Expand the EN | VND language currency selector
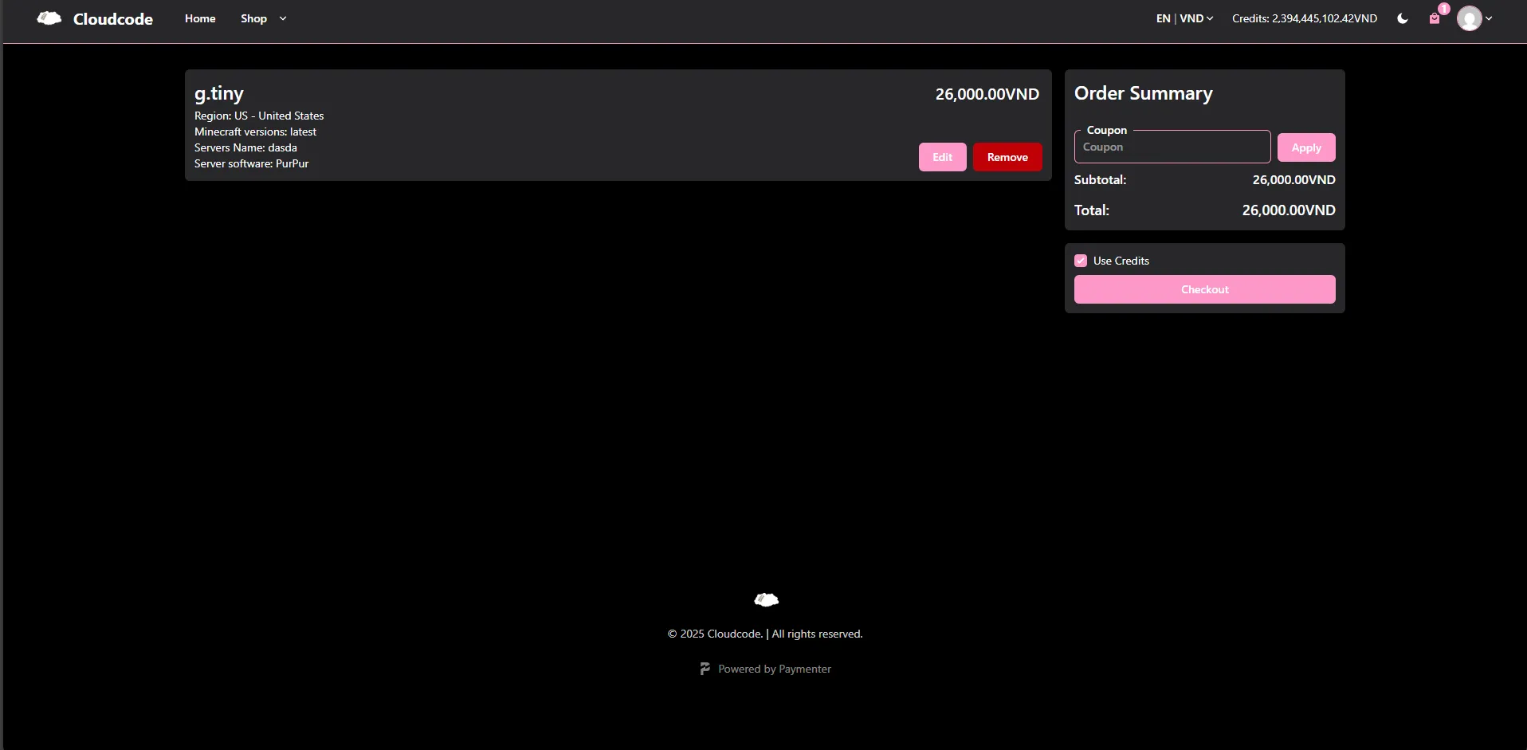This screenshot has width=1527, height=750. pyautogui.click(x=1184, y=18)
